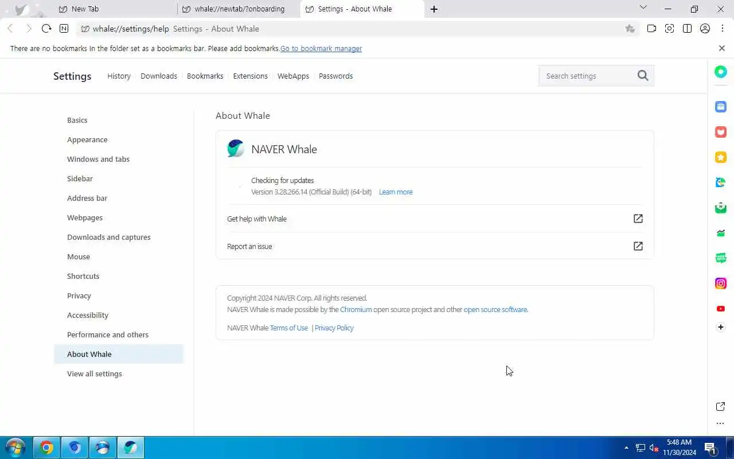Open the external link icon for Report an issue

(x=638, y=246)
